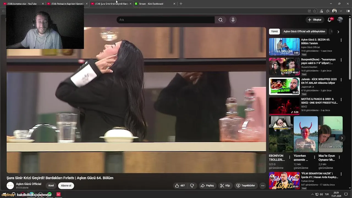This screenshot has height=198, width=352.
Task: Click the paused video player area
Action: coord(136,100)
